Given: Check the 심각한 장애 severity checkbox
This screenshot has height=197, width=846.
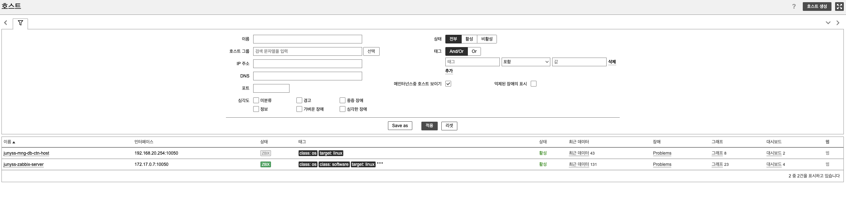Looking at the screenshot, I should point(343,109).
